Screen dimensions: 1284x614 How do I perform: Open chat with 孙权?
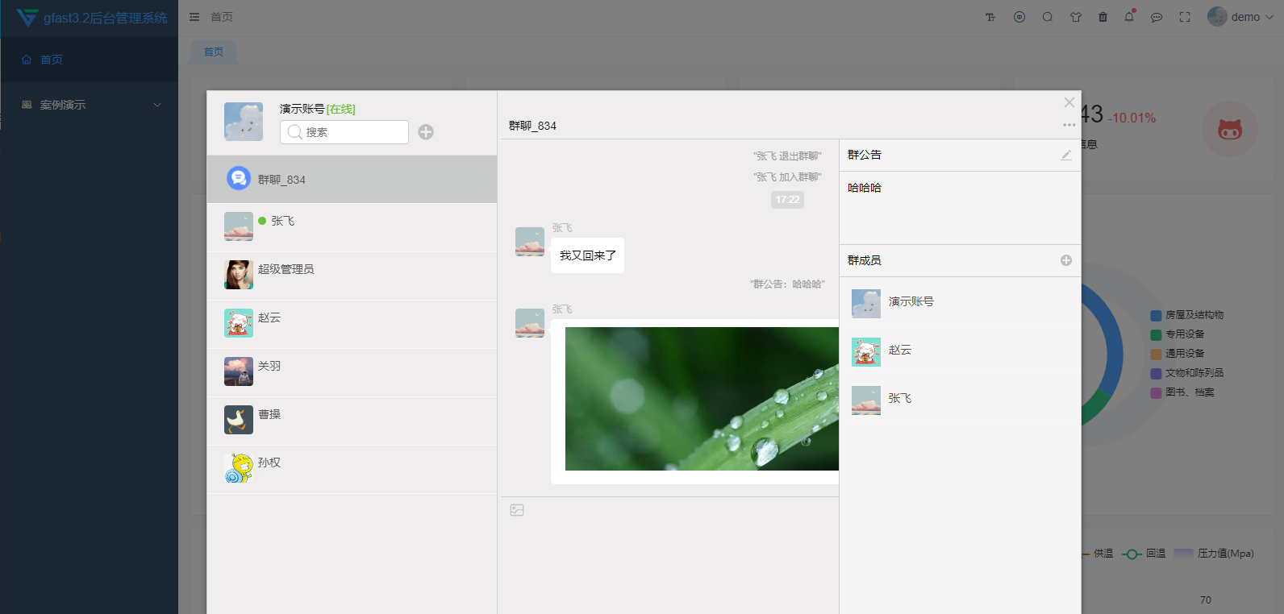click(352, 469)
